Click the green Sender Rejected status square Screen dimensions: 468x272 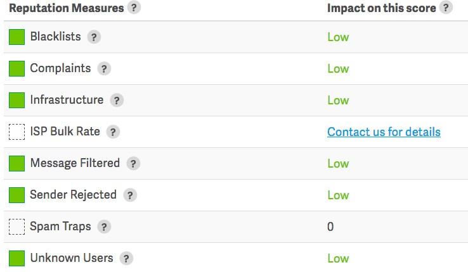click(x=16, y=195)
